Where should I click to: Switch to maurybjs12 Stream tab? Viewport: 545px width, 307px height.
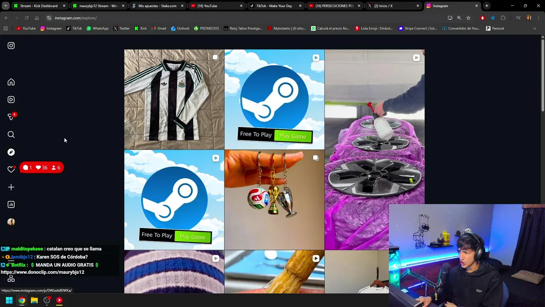pyautogui.click(x=98, y=6)
